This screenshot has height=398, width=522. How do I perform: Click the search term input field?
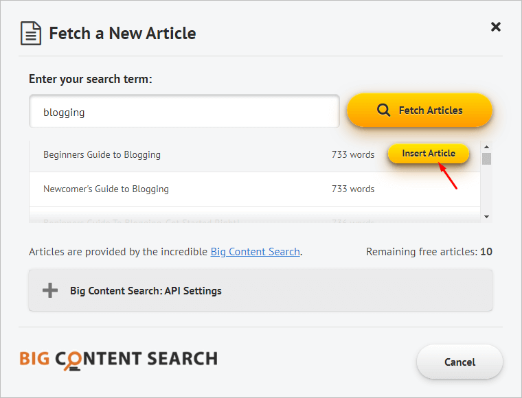pos(185,111)
